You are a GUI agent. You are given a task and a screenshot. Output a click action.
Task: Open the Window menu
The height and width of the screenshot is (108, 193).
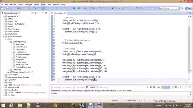56,4
